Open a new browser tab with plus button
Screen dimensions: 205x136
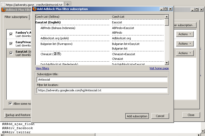pyautogui.click(x=68, y=5)
